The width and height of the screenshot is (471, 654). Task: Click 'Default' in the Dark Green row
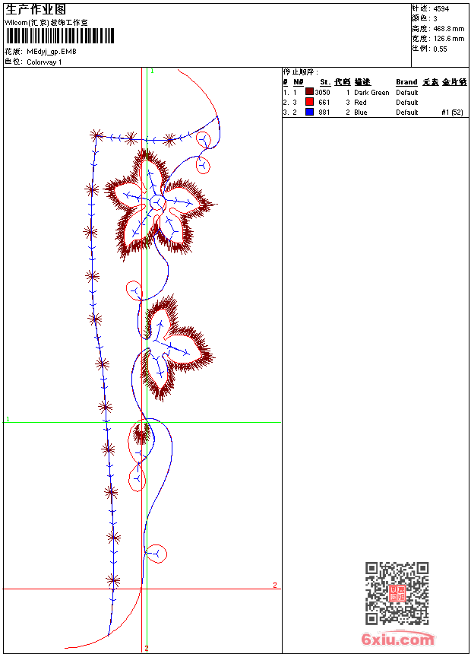pos(407,93)
